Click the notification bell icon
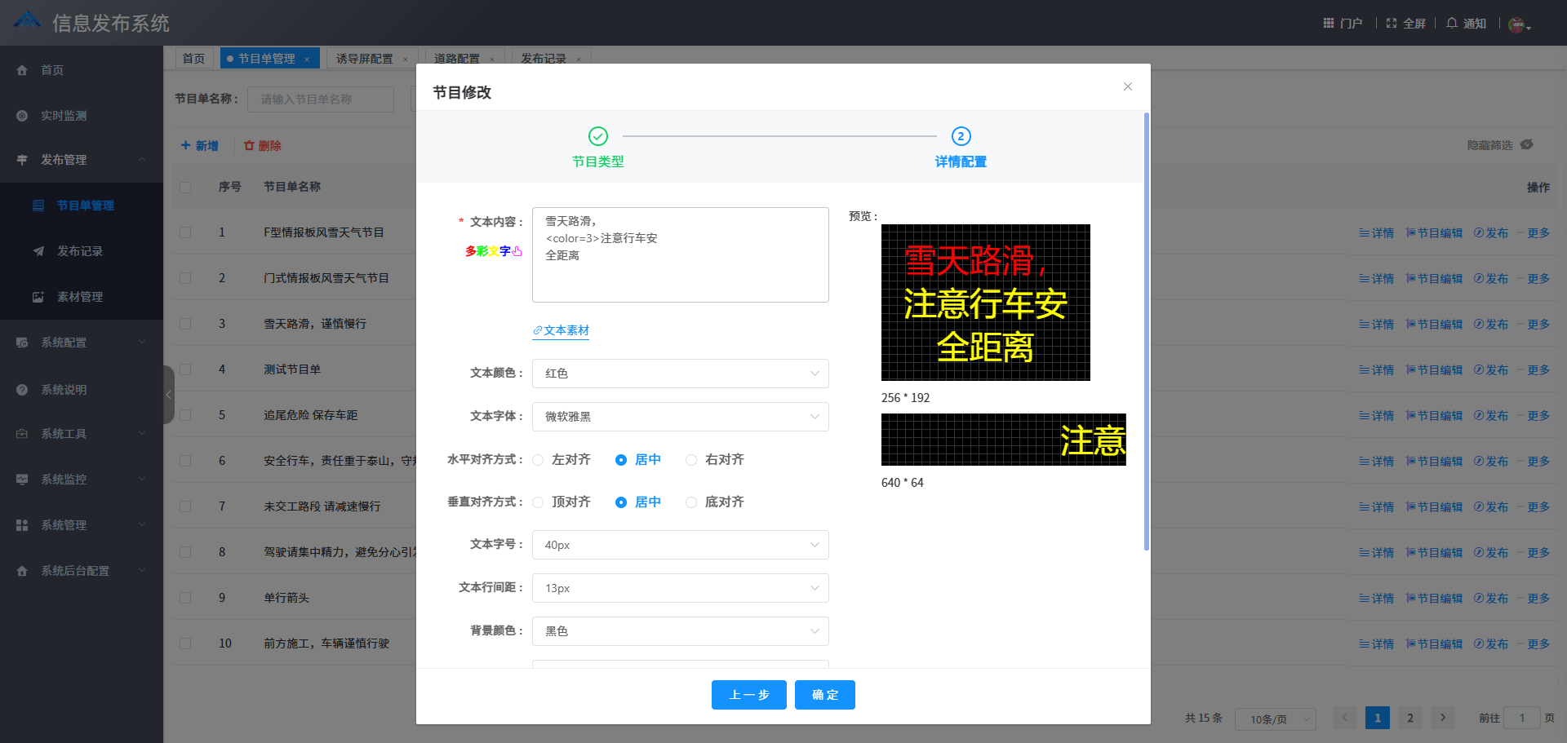This screenshot has width=1567, height=743. pos(1452,23)
